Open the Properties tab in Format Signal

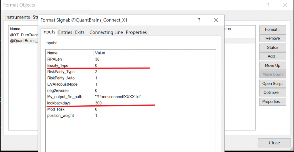[136, 32]
